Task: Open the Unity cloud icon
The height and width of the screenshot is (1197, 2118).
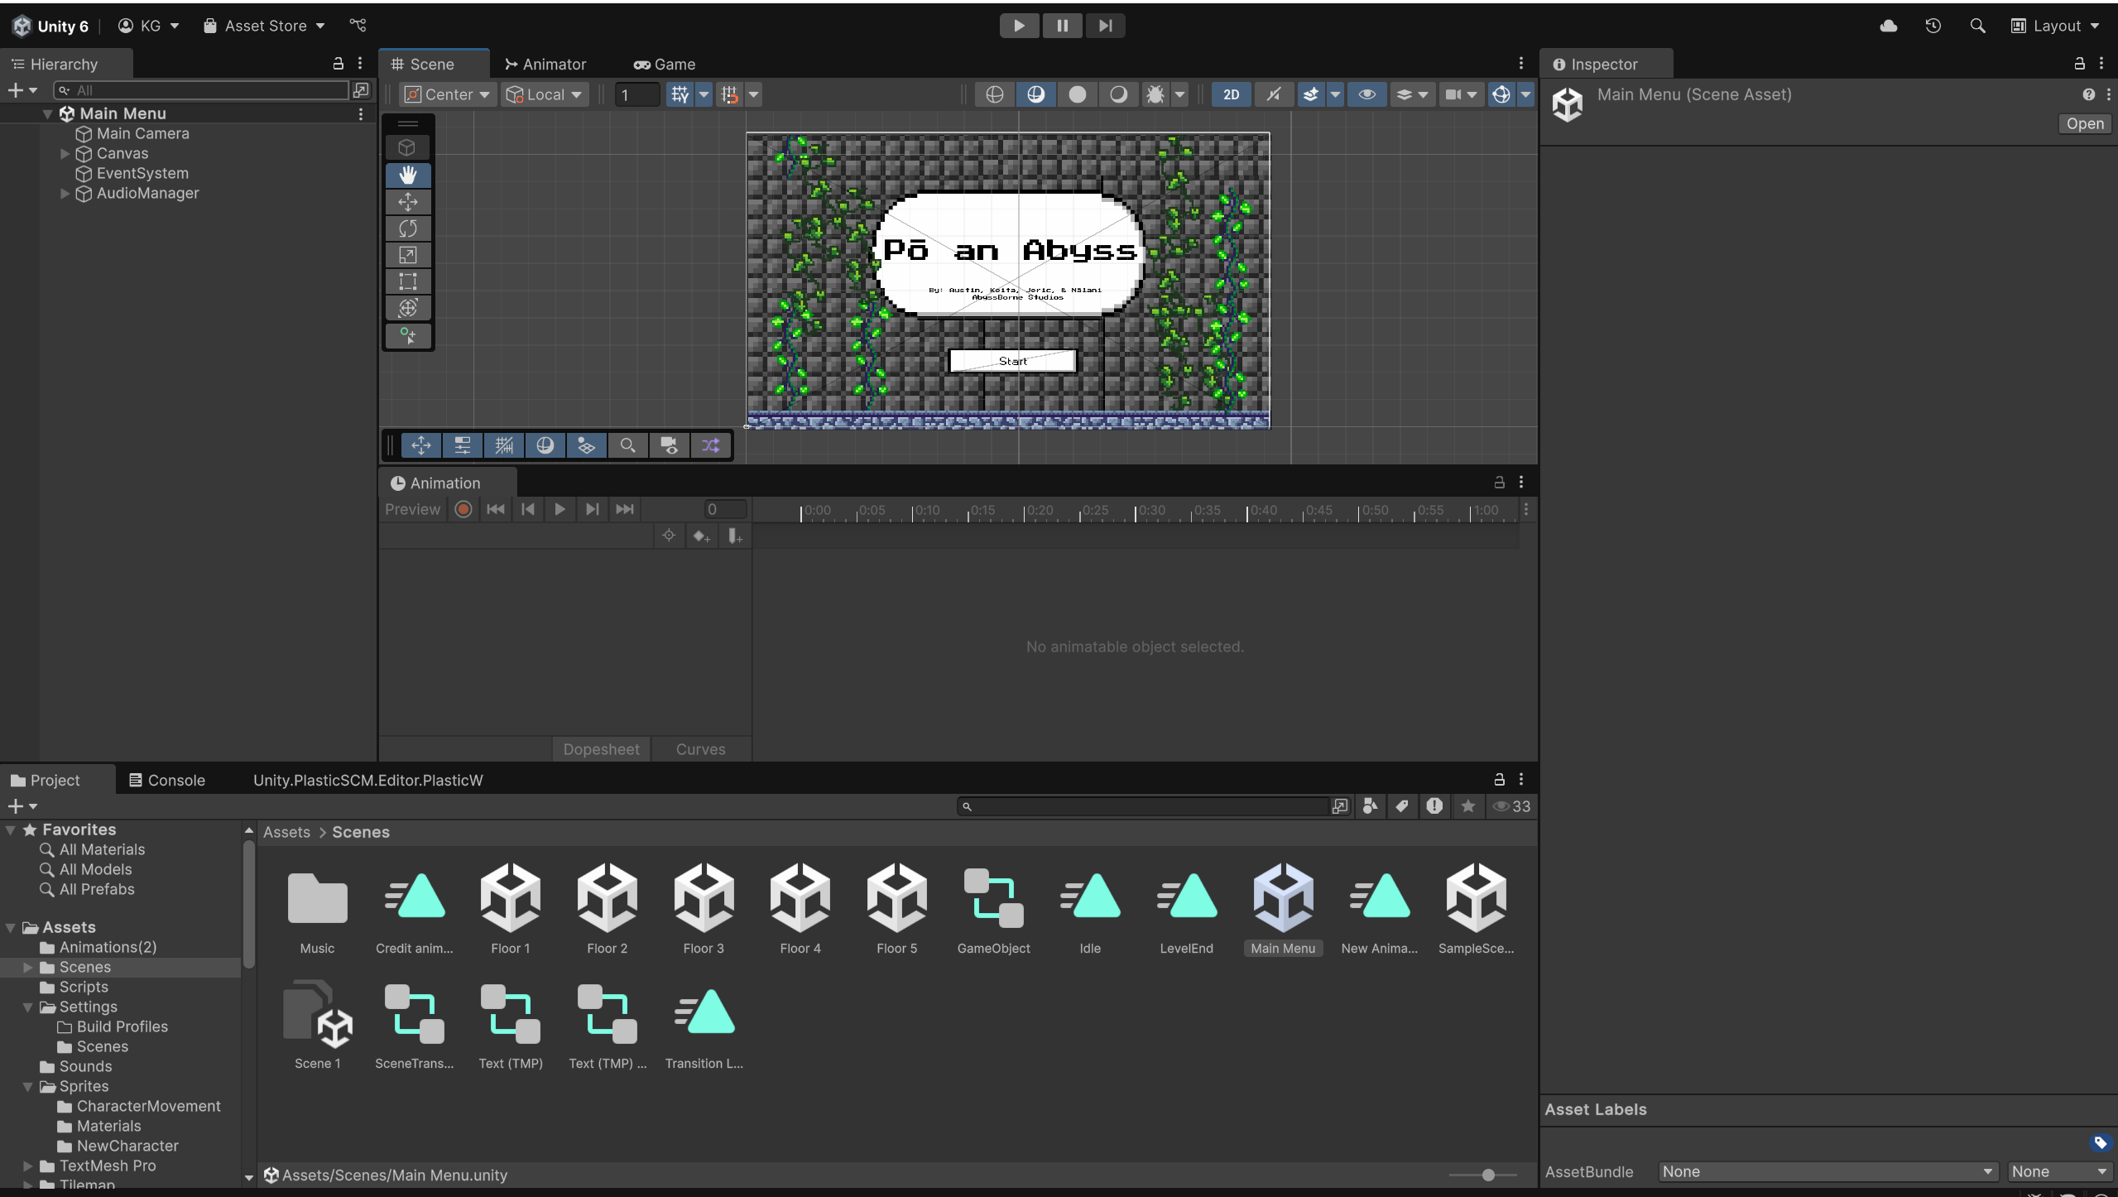Action: click(x=1888, y=26)
